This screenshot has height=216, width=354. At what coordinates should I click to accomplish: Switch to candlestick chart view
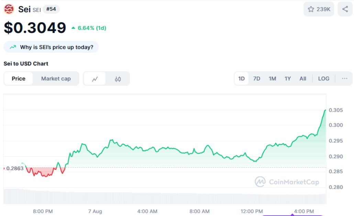point(118,78)
